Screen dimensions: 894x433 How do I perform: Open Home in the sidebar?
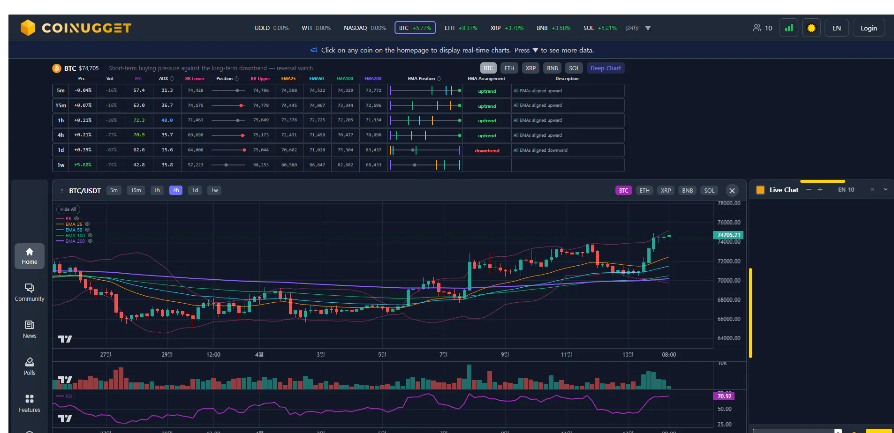tap(30, 256)
